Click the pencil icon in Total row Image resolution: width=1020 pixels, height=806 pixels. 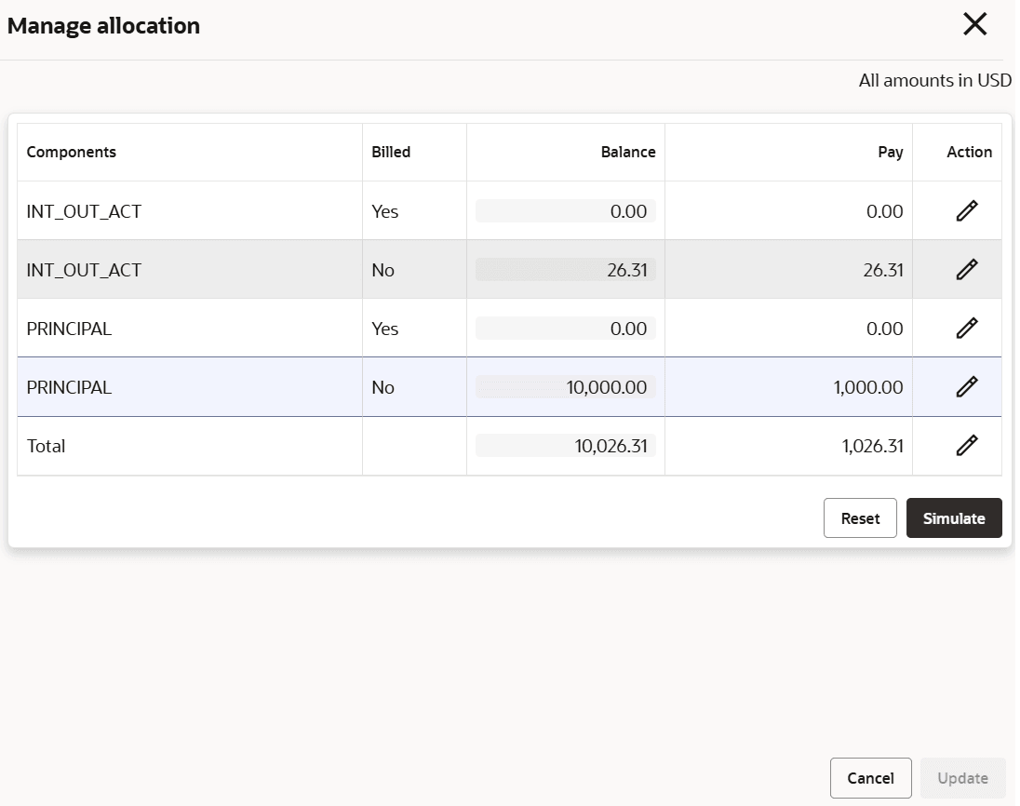coord(967,446)
